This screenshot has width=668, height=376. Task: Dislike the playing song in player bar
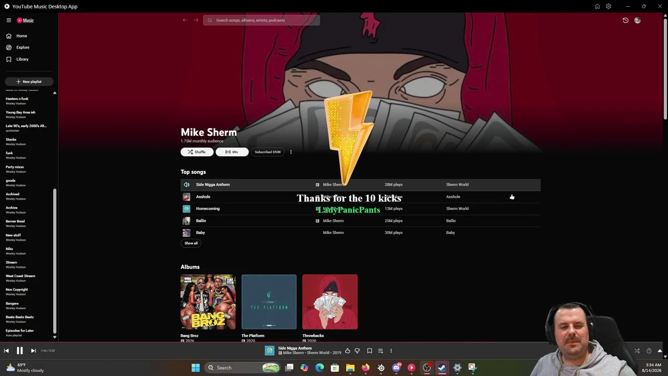(x=357, y=351)
